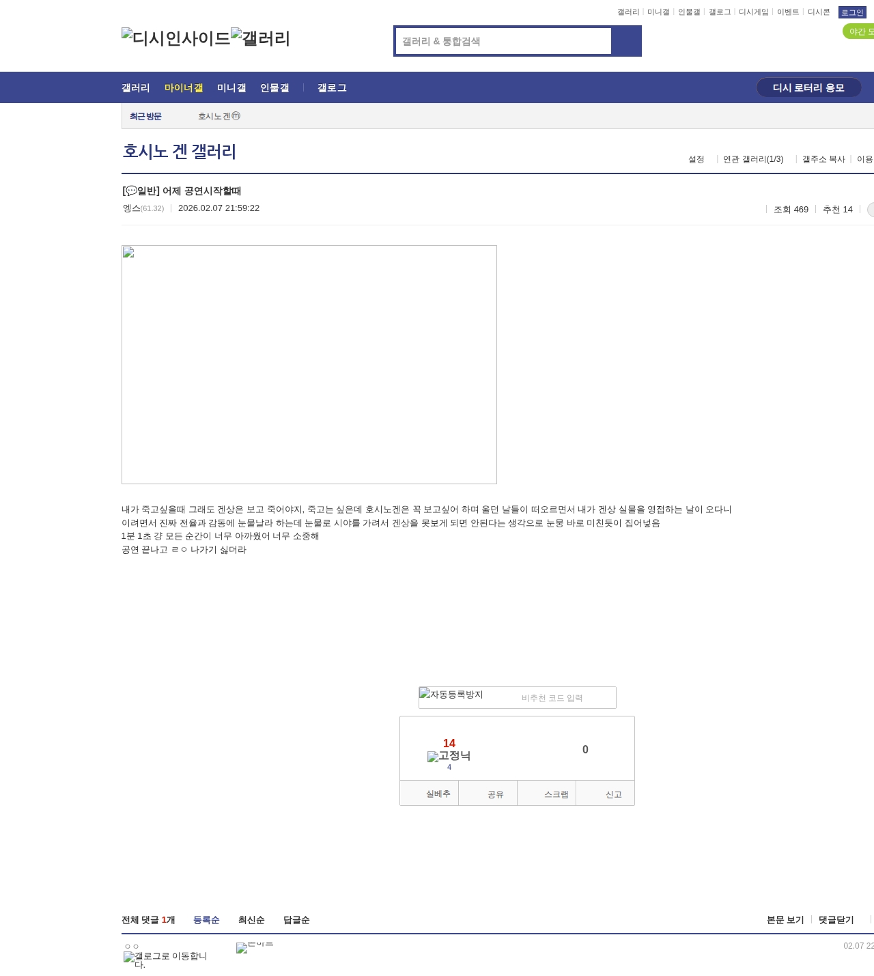Sort comments by 최신순
Viewport: 874px width, 976px height.
[251, 920]
